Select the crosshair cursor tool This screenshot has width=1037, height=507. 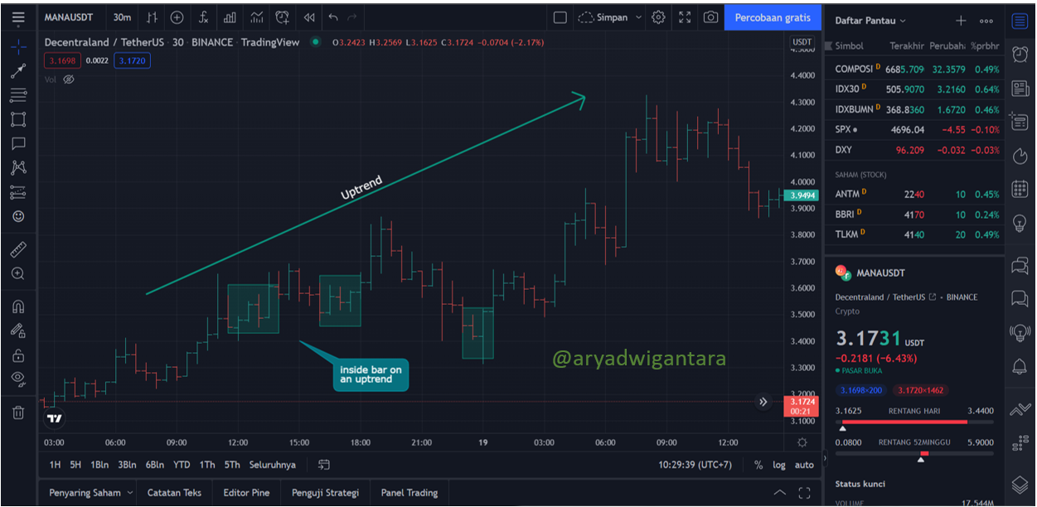18,46
